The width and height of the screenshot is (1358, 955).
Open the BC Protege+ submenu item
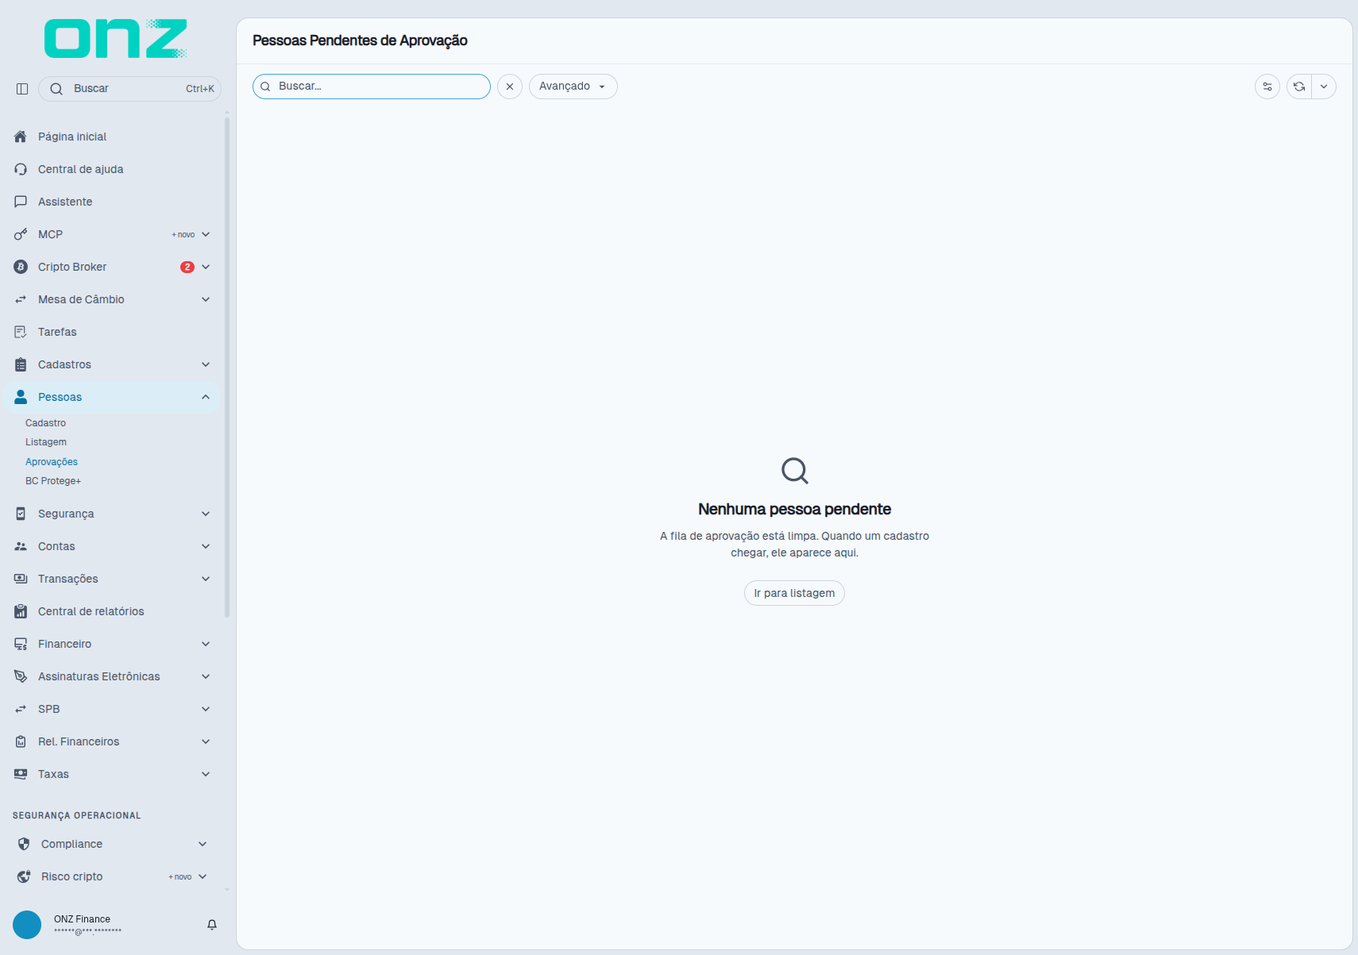53,481
